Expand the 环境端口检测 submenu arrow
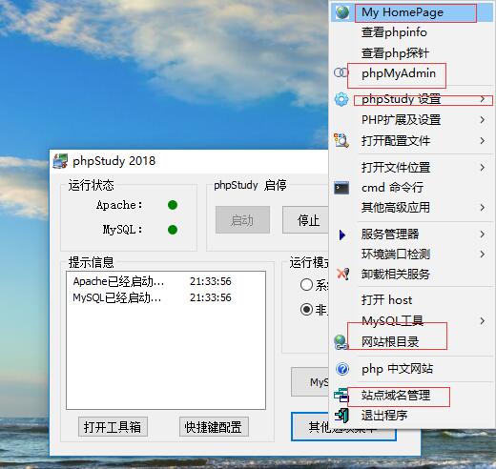 pyautogui.click(x=483, y=254)
